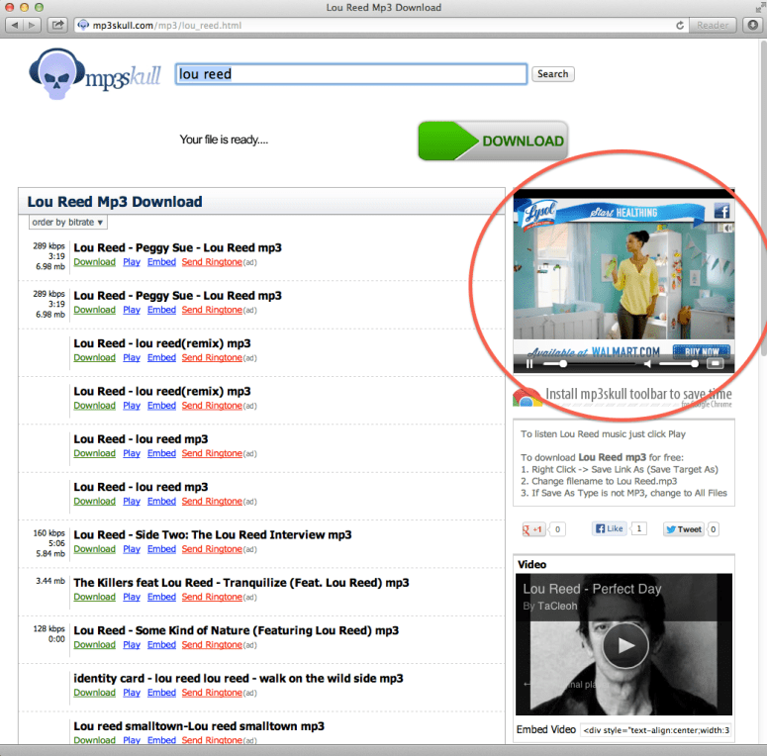
Task: Open Safari downloads arrow icon
Action: (x=752, y=24)
